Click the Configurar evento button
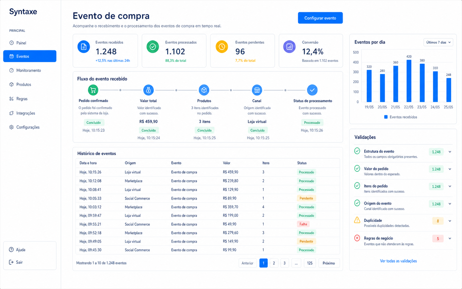Viewport: 462px width, 289px height. pyautogui.click(x=320, y=18)
